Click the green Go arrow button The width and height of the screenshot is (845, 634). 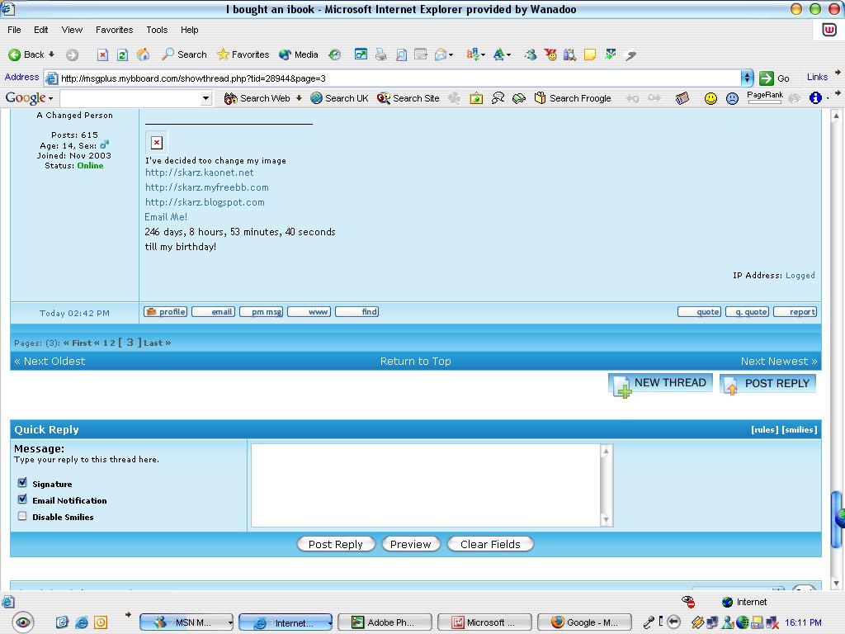767,78
